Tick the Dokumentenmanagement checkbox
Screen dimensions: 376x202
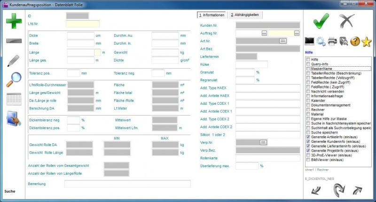(x=308, y=105)
